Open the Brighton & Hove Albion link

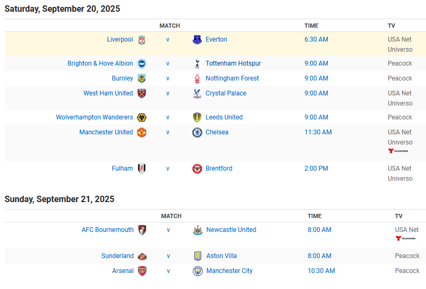(100, 63)
